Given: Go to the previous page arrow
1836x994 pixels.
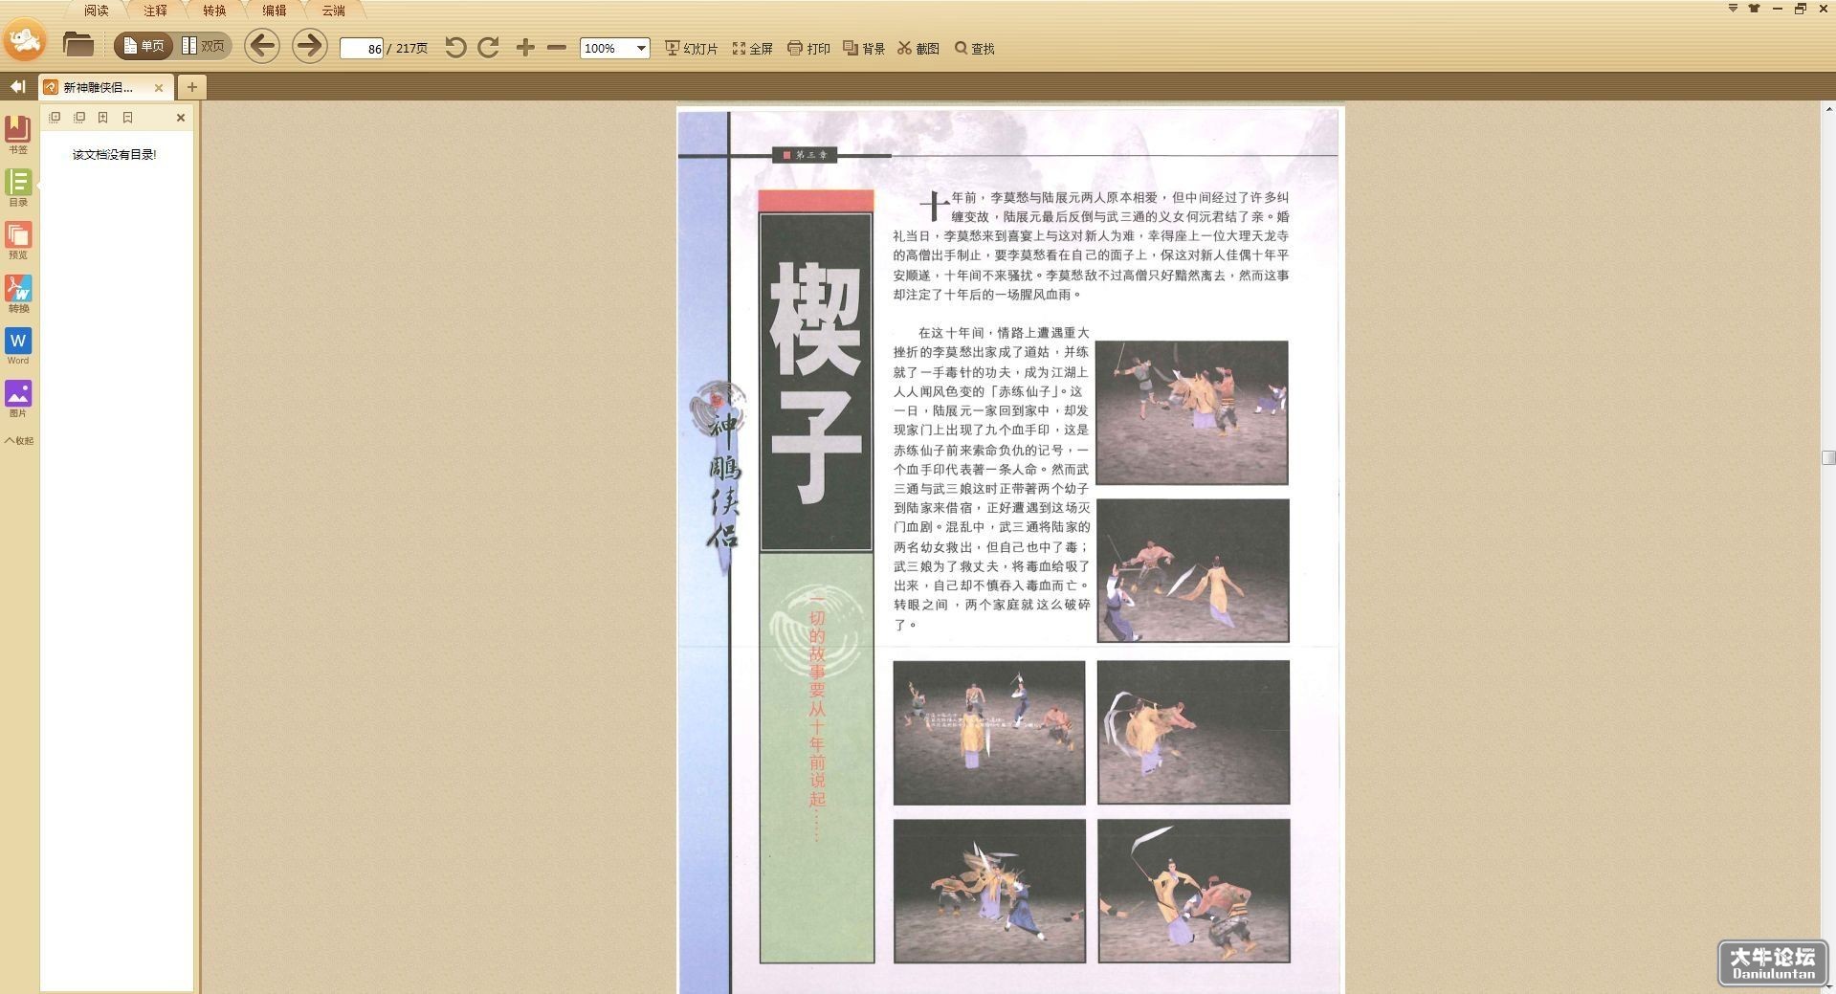Looking at the screenshot, I should coord(261,46).
